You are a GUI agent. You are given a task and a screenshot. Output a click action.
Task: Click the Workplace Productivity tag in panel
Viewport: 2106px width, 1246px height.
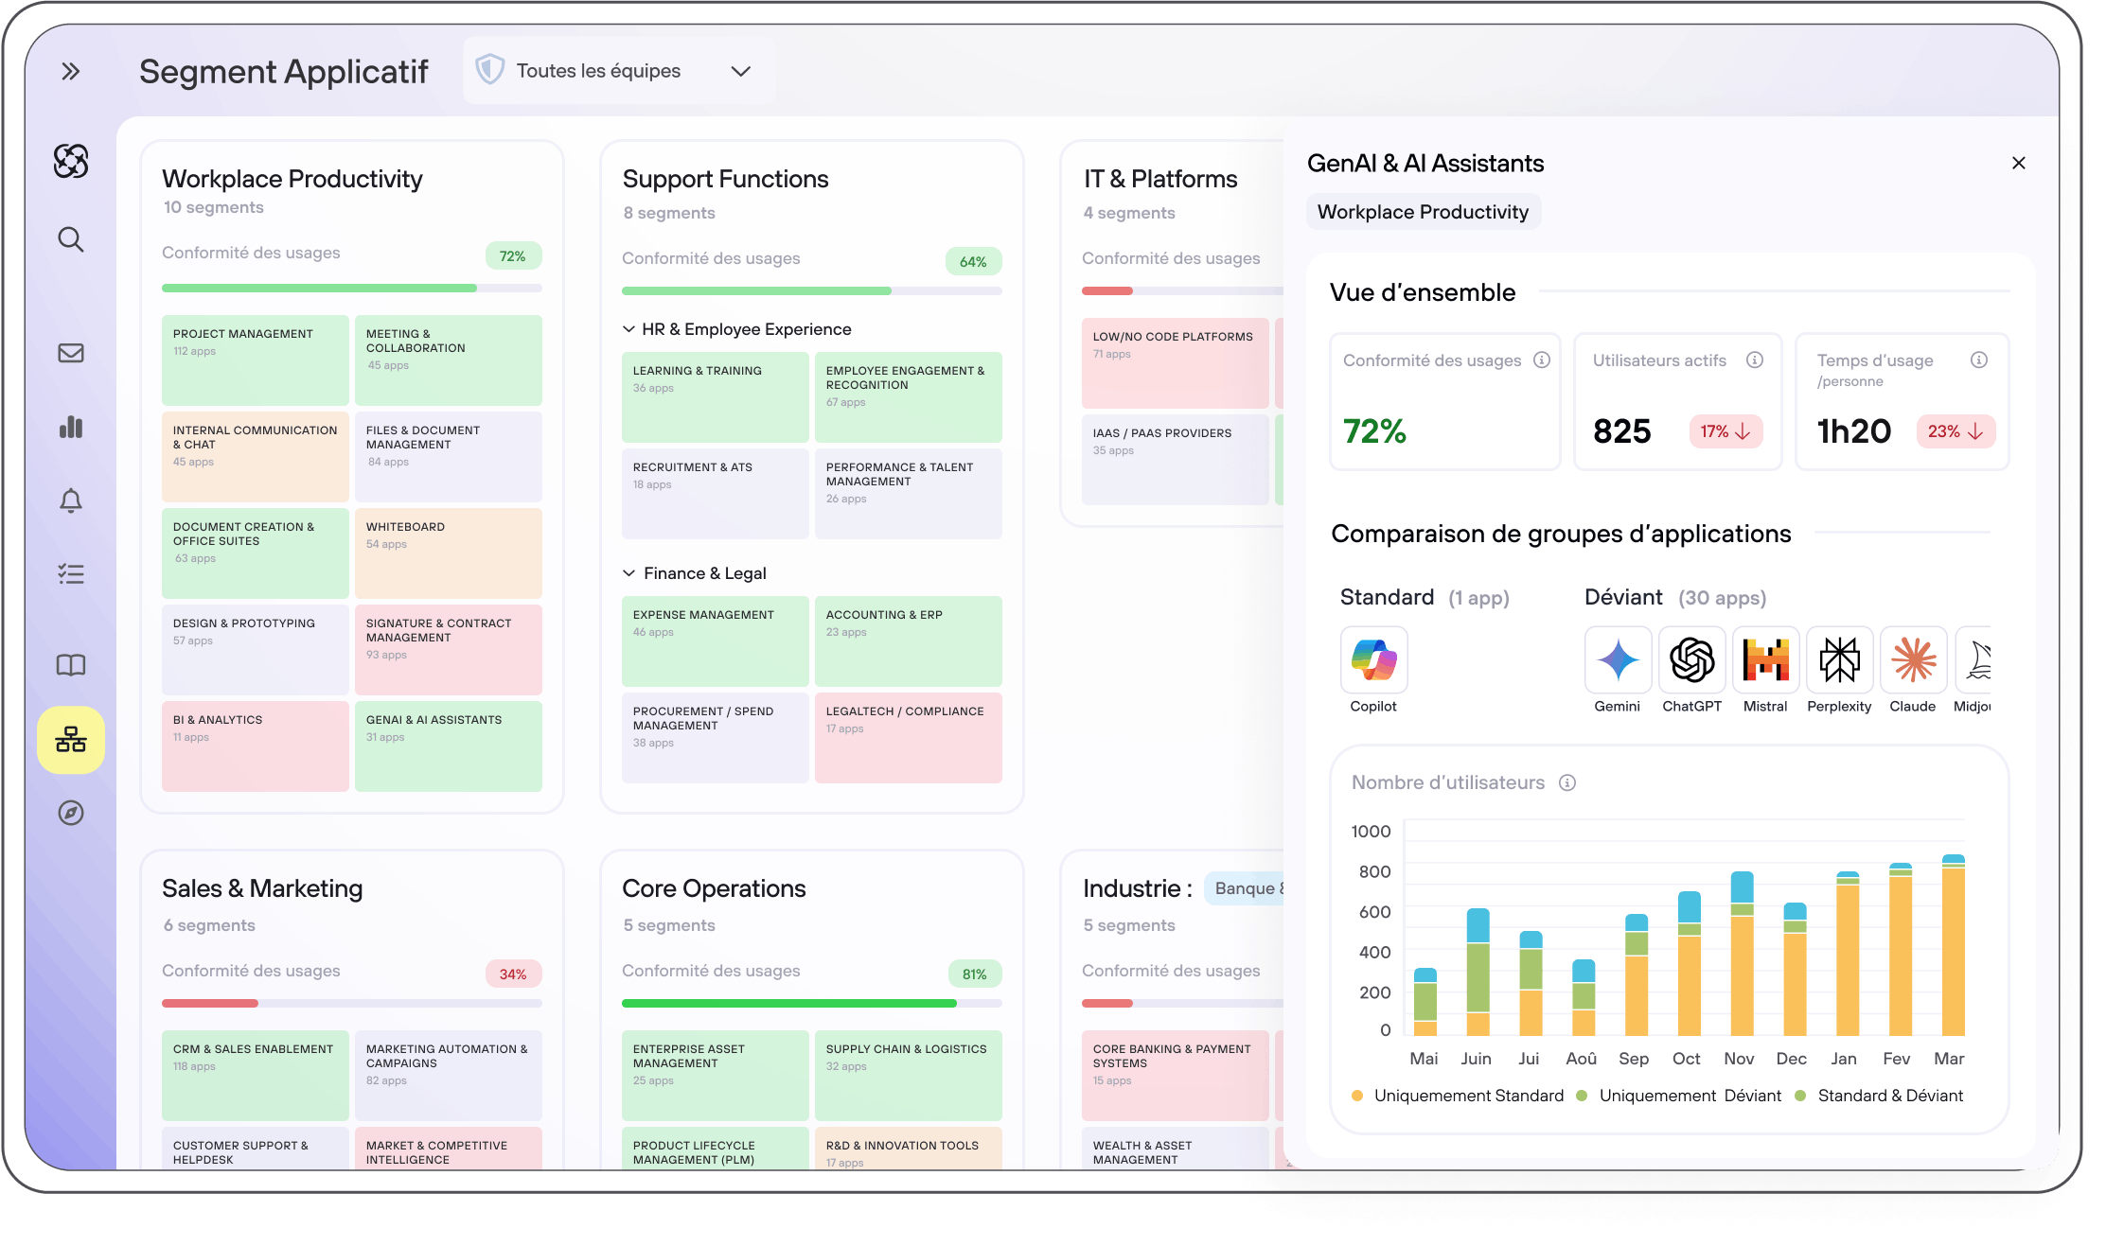1423,212
